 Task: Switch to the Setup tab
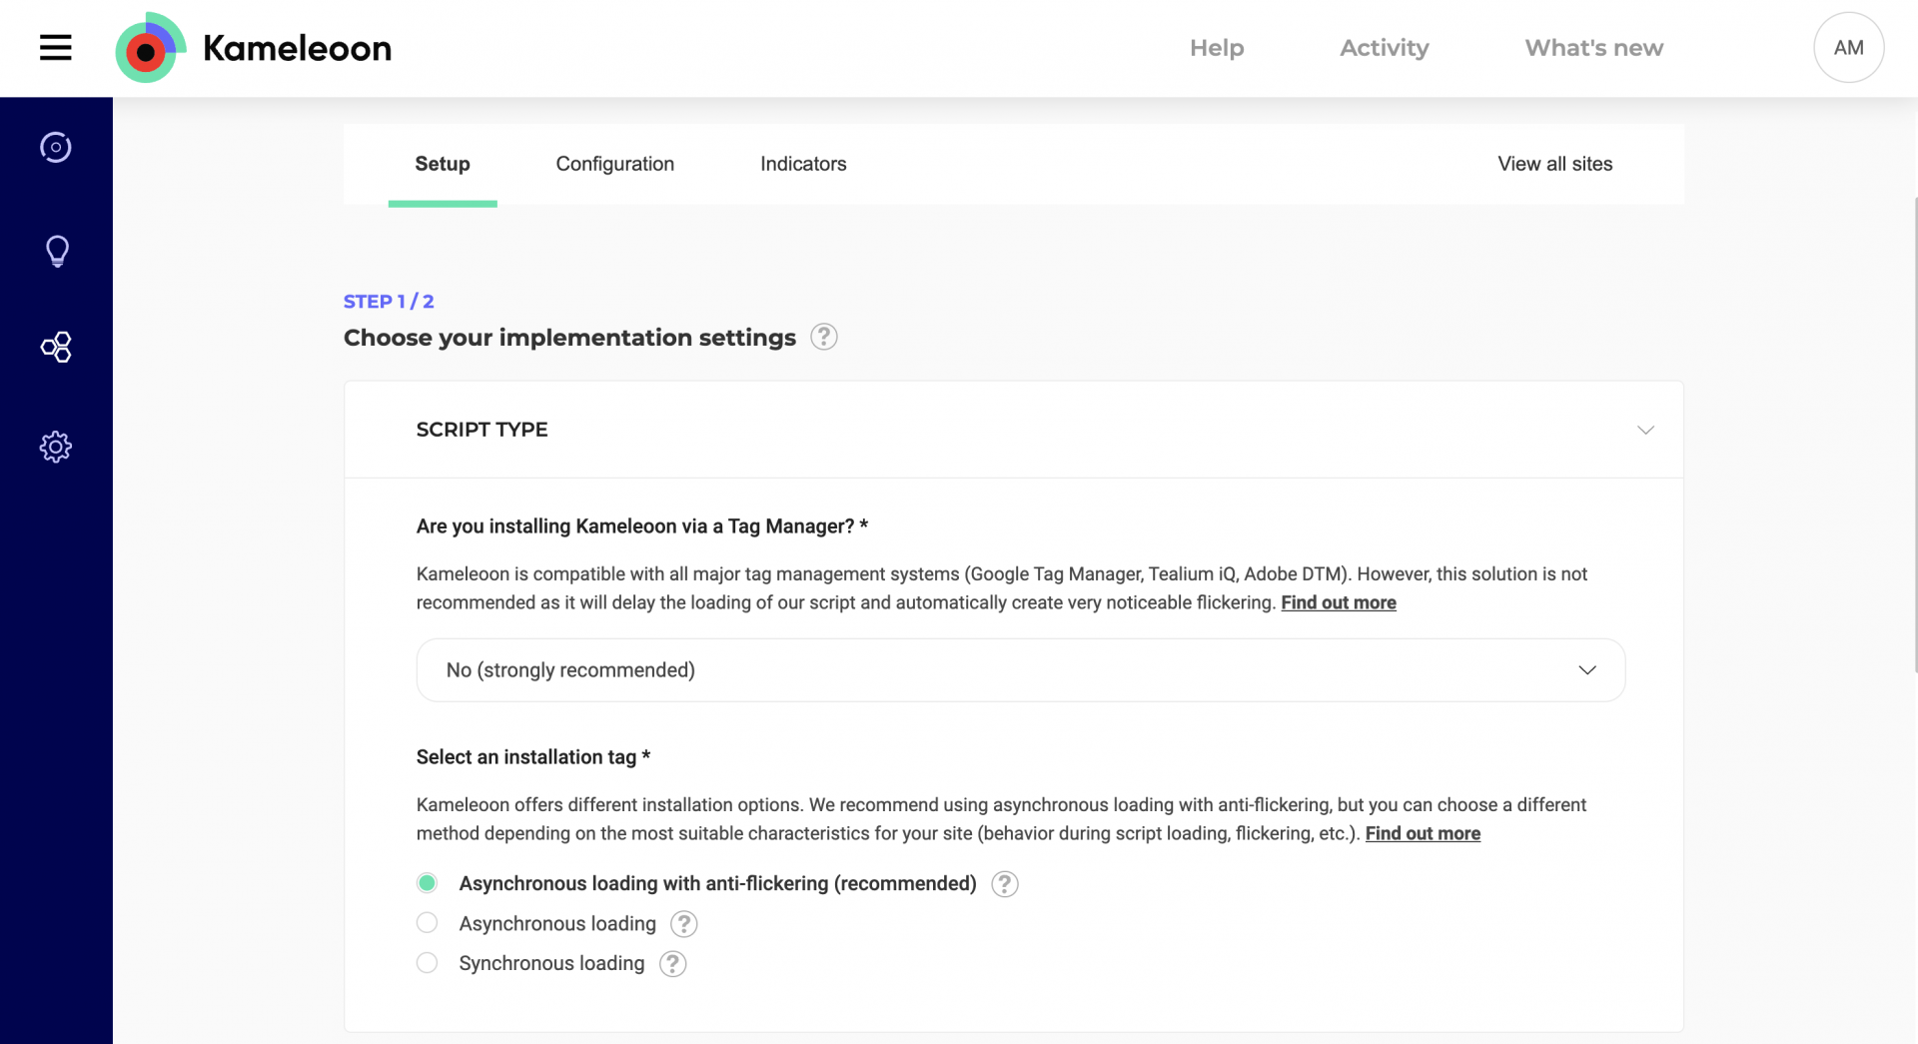click(443, 164)
